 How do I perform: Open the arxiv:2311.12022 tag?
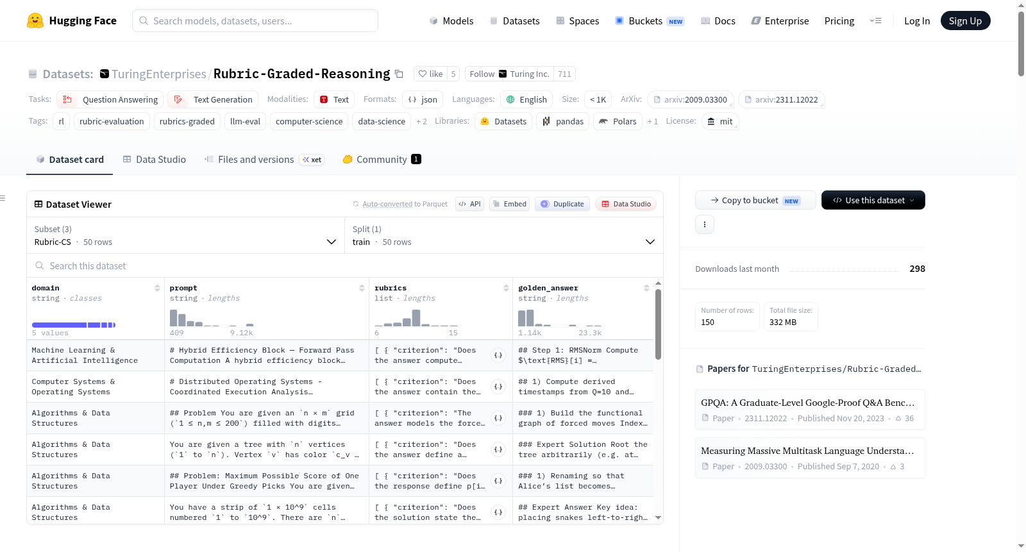tap(781, 99)
